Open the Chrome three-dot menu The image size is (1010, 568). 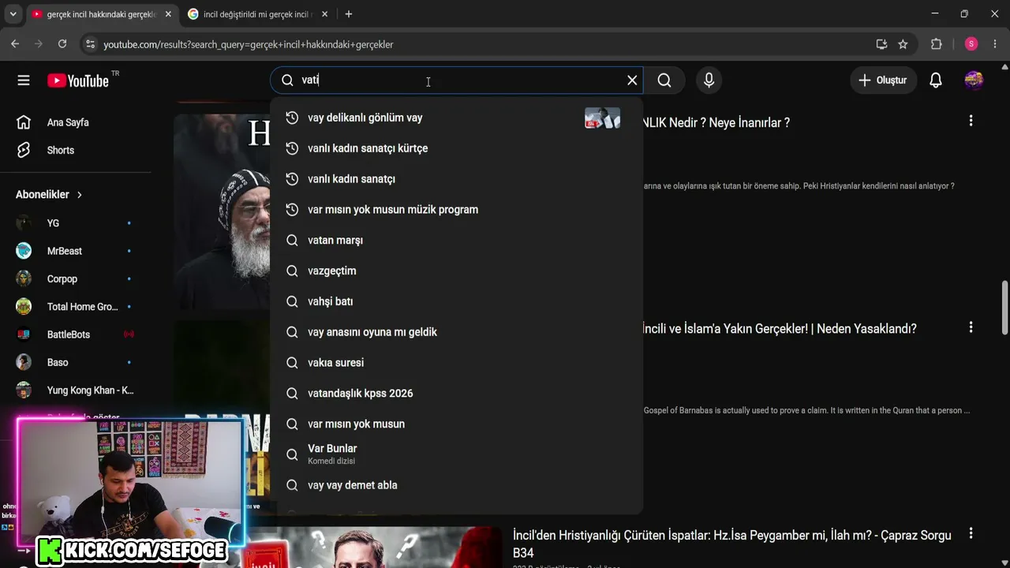pyautogui.click(x=995, y=44)
